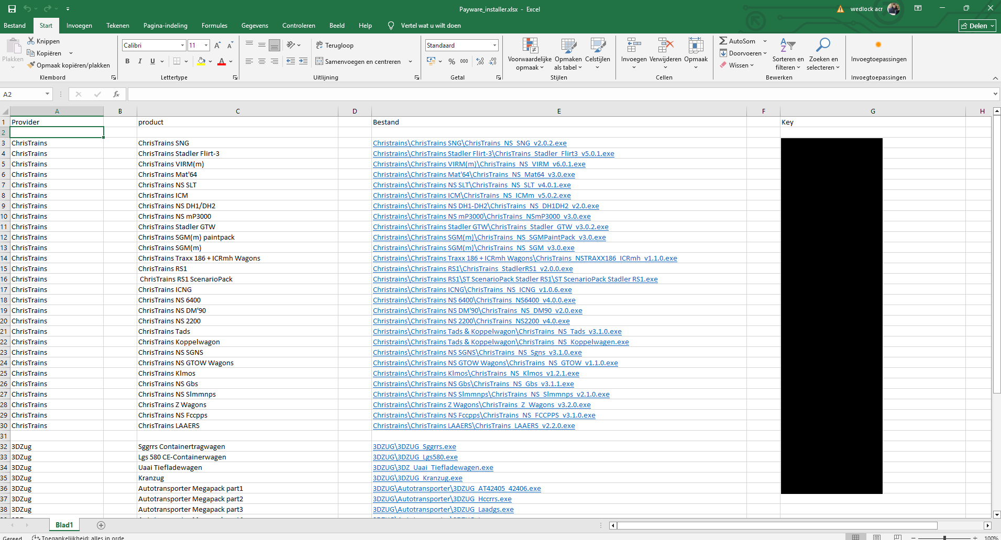Screen dimensions: 1001x540
Task: Open Voorwaardelijke opmaak icon
Action: point(530,47)
